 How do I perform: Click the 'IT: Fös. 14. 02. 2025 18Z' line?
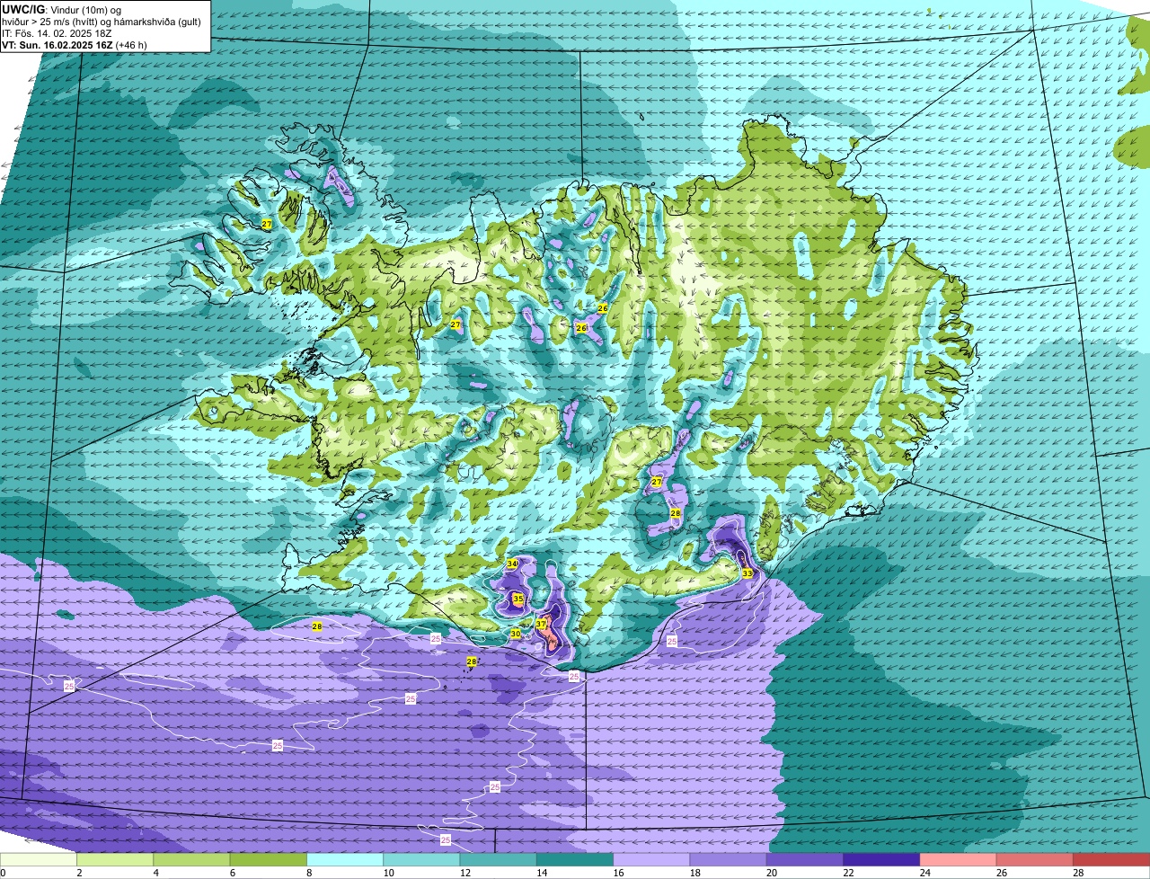click(57, 33)
